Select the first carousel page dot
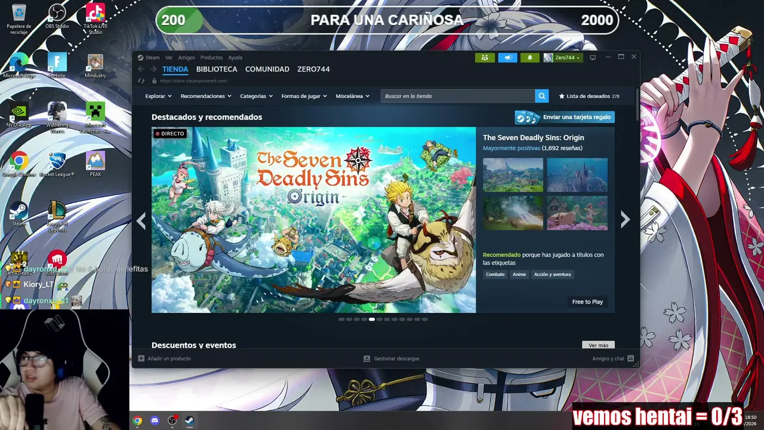Screen dimensions: 764x430 click(341, 320)
